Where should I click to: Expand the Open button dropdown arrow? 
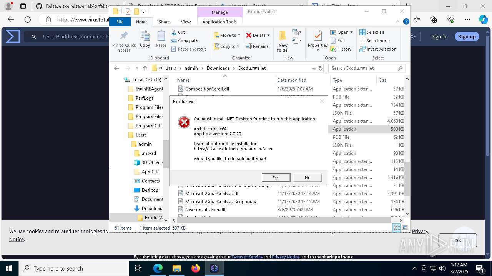(351, 32)
